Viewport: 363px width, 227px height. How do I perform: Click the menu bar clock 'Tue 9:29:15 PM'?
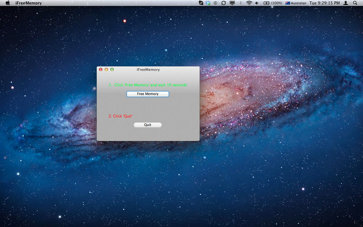click(x=324, y=3)
